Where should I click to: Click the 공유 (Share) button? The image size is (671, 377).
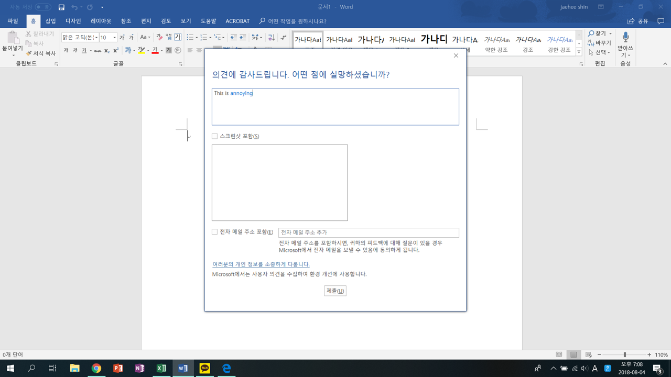[638, 21]
